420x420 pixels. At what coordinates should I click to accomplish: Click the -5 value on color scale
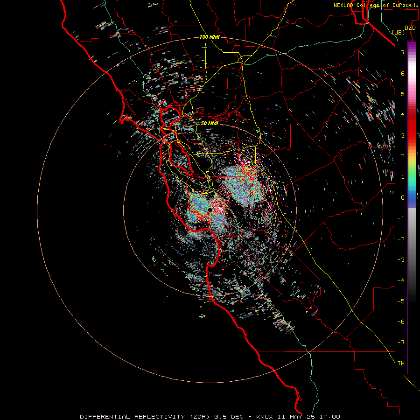pos(401,301)
